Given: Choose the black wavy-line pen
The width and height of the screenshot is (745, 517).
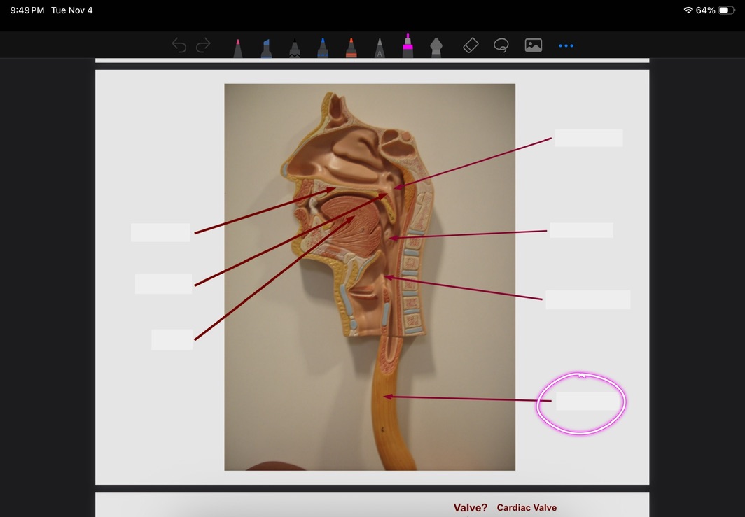Looking at the screenshot, I should coord(295,48).
